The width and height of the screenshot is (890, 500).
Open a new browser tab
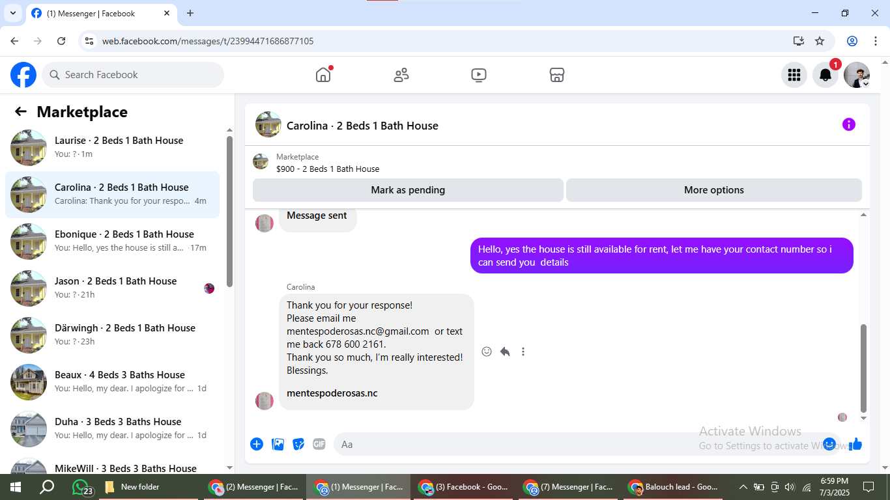point(190,13)
